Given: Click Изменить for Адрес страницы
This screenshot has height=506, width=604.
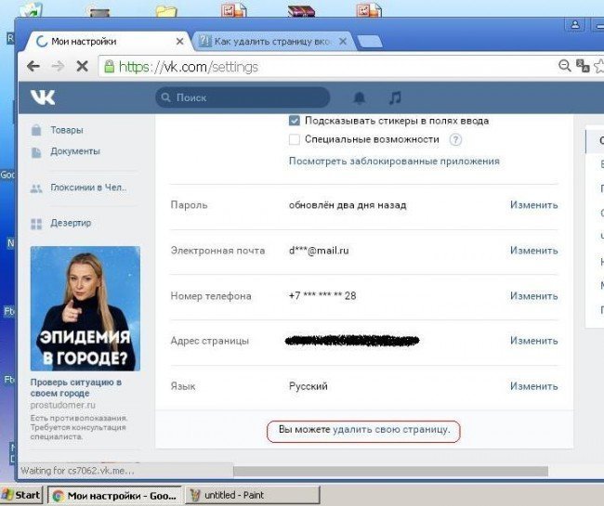Looking at the screenshot, I should [534, 341].
